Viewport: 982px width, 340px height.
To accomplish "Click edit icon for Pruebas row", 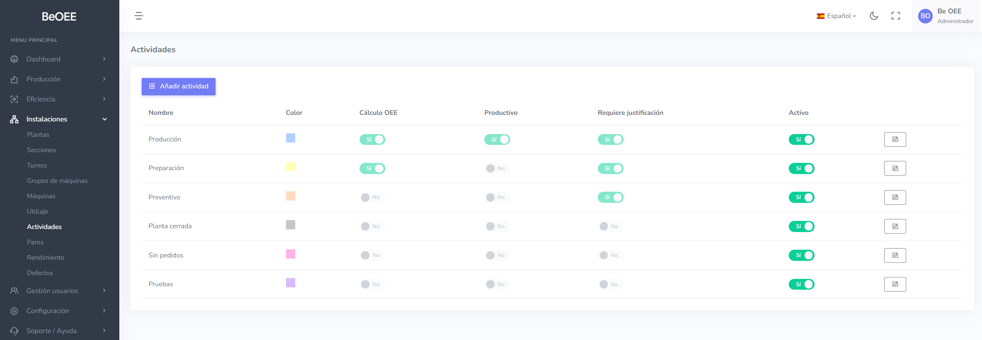I will [895, 284].
